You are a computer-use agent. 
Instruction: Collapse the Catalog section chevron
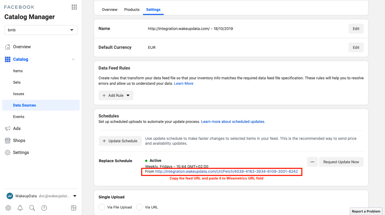(73, 59)
